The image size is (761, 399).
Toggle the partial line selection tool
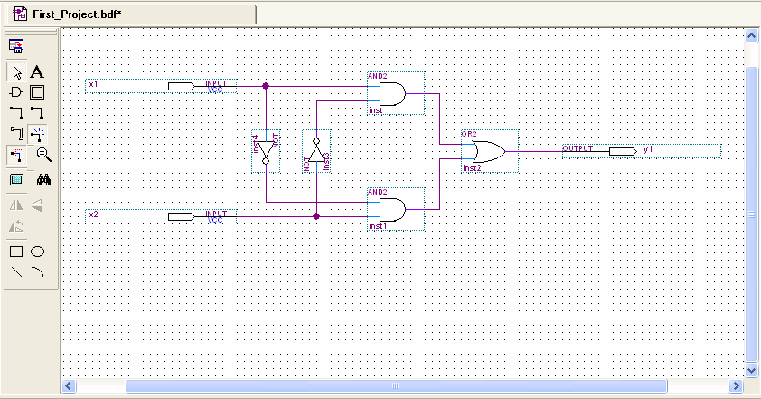[x=16, y=156]
